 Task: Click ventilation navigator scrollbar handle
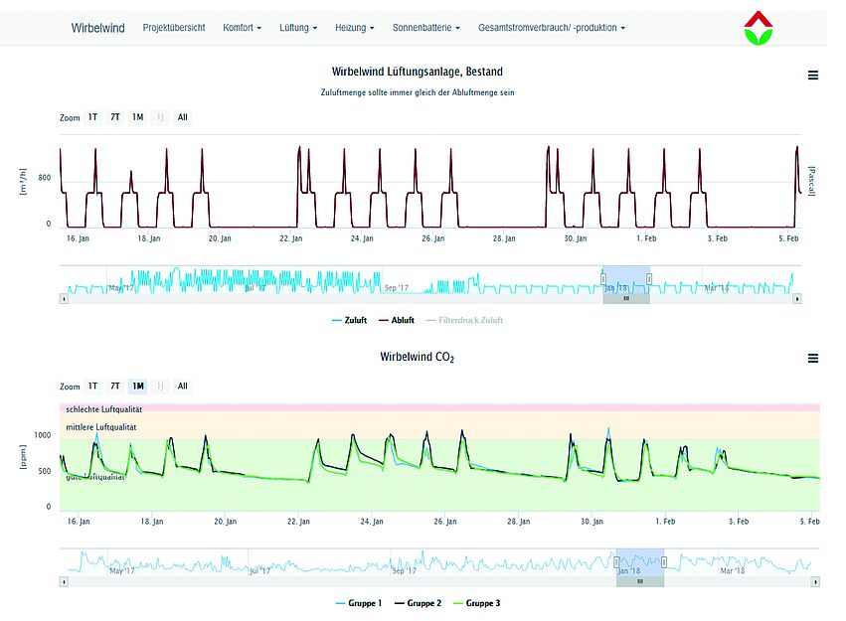click(x=626, y=298)
